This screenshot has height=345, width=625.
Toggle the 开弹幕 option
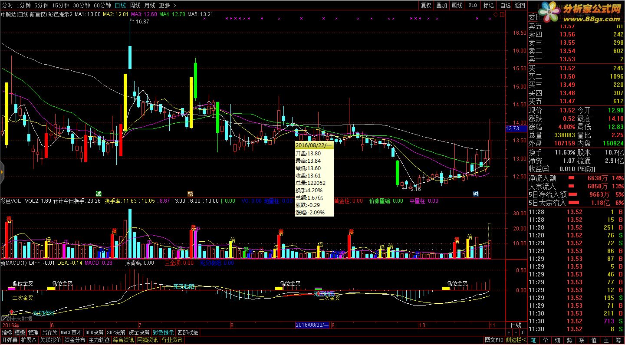[x=10, y=340]
